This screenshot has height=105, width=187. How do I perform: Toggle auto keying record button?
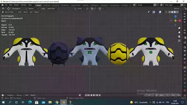(x=80, y=95)
